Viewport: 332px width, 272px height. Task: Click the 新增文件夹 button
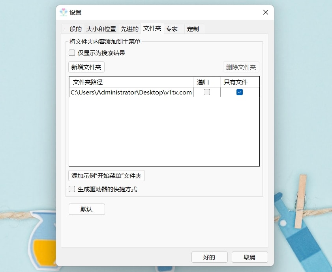click(86, 67)
